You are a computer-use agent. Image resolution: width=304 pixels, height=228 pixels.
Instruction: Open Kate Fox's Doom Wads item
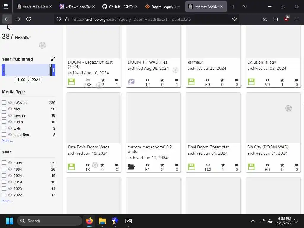pyautogui.click(x=88, y=147)
